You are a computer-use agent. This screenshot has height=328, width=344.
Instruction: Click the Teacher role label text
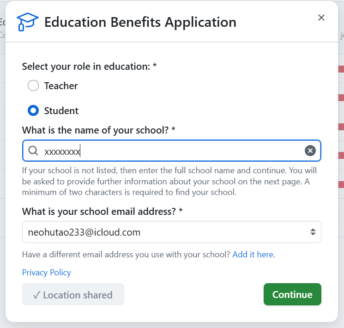[61, 85]
